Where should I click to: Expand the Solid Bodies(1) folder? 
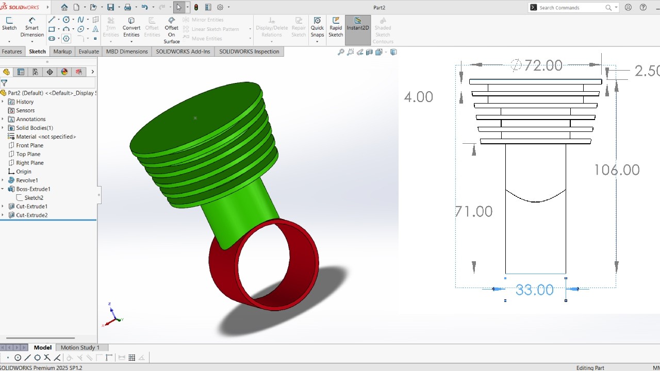pyautogui.click(x=3, y=128)
